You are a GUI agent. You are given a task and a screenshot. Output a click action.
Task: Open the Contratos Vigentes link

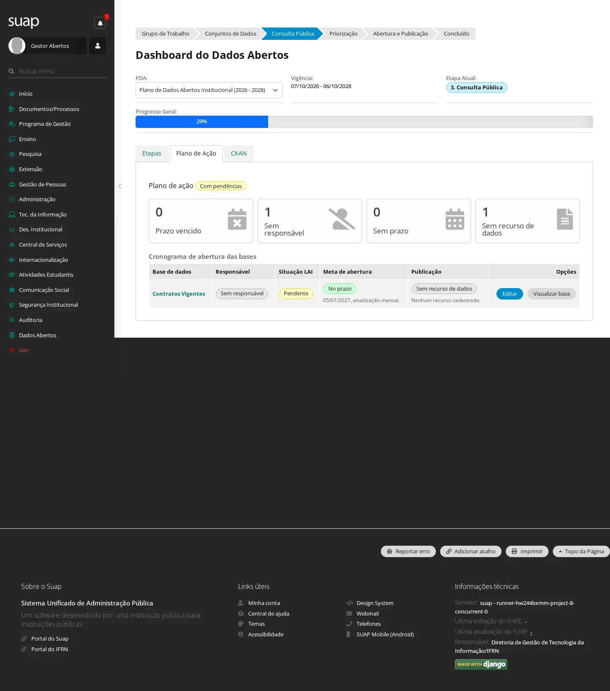click(179, 294)
